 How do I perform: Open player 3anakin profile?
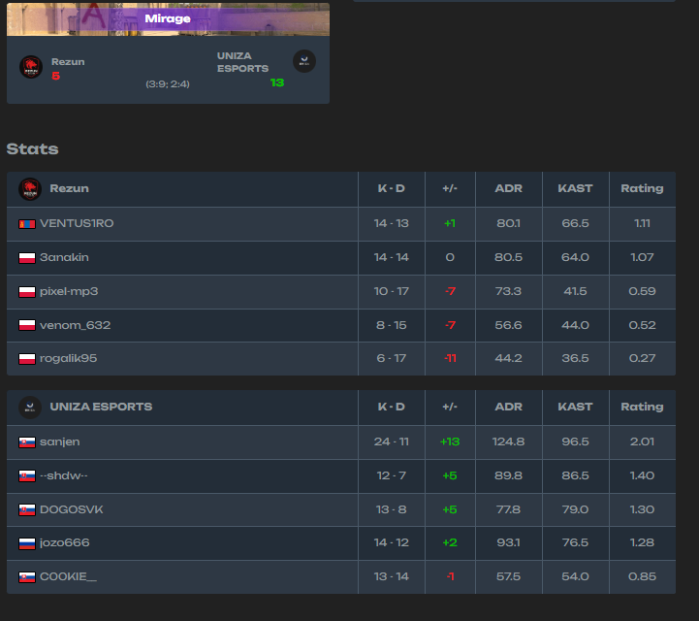pos(64,257)
